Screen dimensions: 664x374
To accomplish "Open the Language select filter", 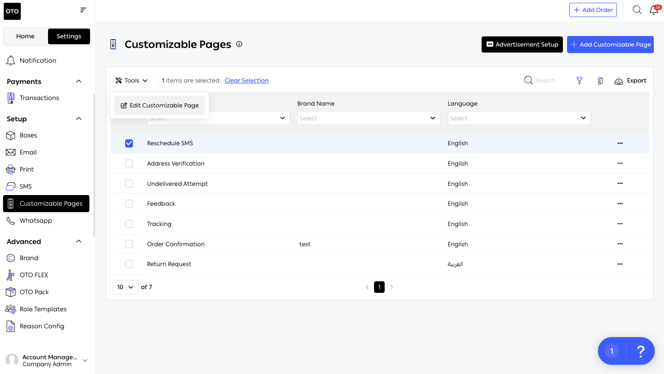I will pos(519,118).
